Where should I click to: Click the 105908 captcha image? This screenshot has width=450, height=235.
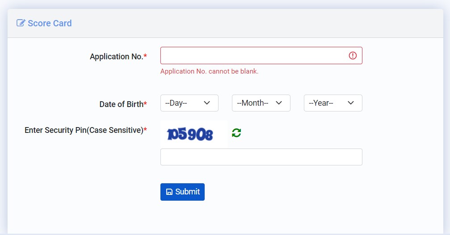click(x=194, y=134)
